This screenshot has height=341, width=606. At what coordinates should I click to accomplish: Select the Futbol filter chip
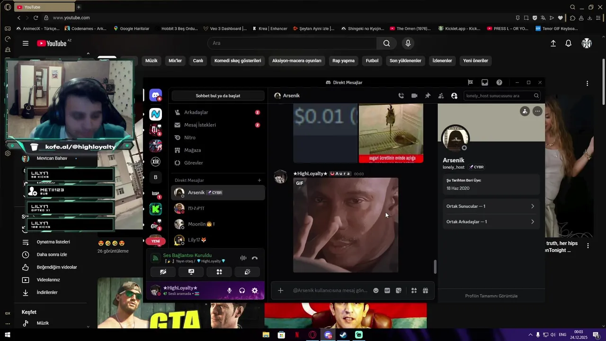(372, 61)
